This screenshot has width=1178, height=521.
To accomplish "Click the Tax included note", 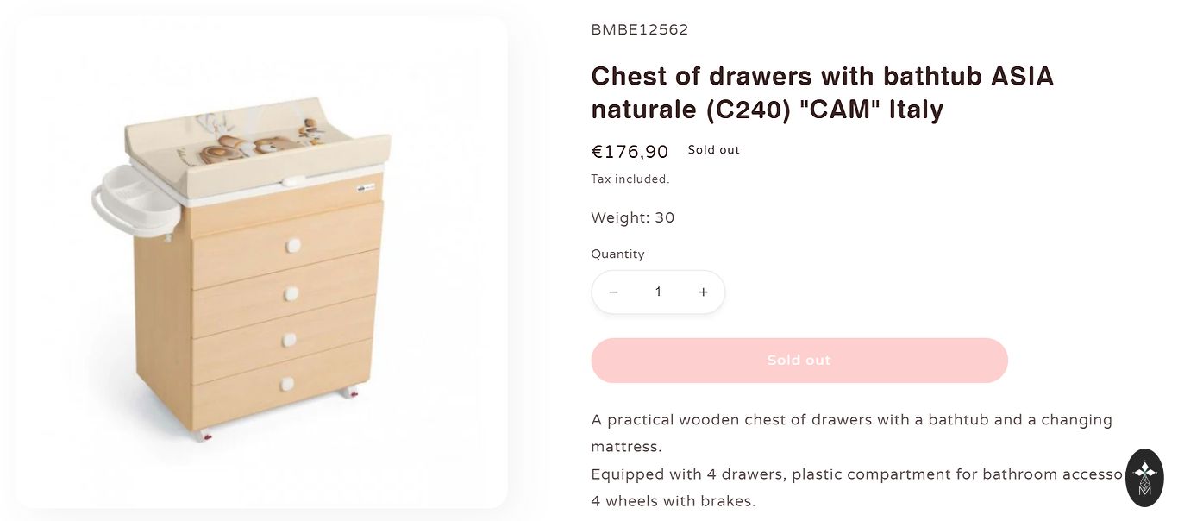I will pyautogui.click(x=630, y=179).
